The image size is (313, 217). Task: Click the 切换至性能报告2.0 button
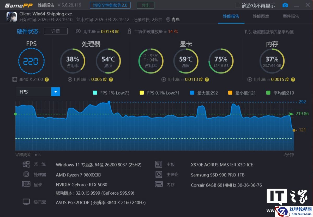[110, 5]
